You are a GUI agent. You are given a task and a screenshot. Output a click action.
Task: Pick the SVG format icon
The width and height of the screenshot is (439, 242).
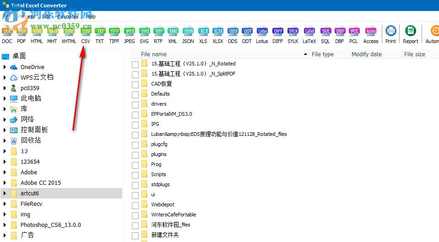[x=144, y=31]
